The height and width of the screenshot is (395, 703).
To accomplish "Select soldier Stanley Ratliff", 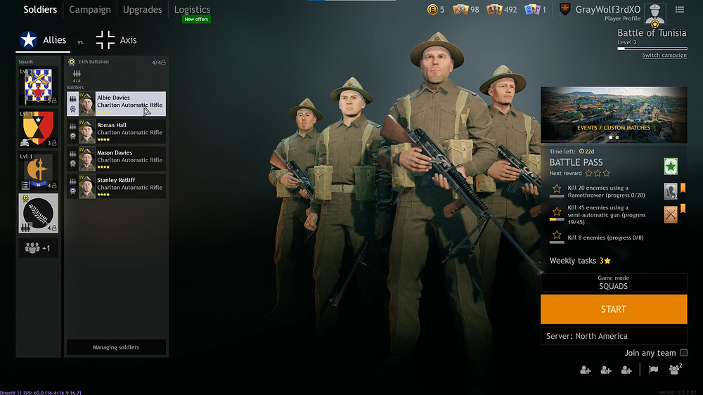I will pos(116,186).
